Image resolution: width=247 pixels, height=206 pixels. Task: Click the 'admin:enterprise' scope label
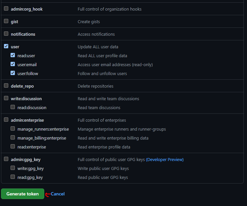(x=27, y=120)
